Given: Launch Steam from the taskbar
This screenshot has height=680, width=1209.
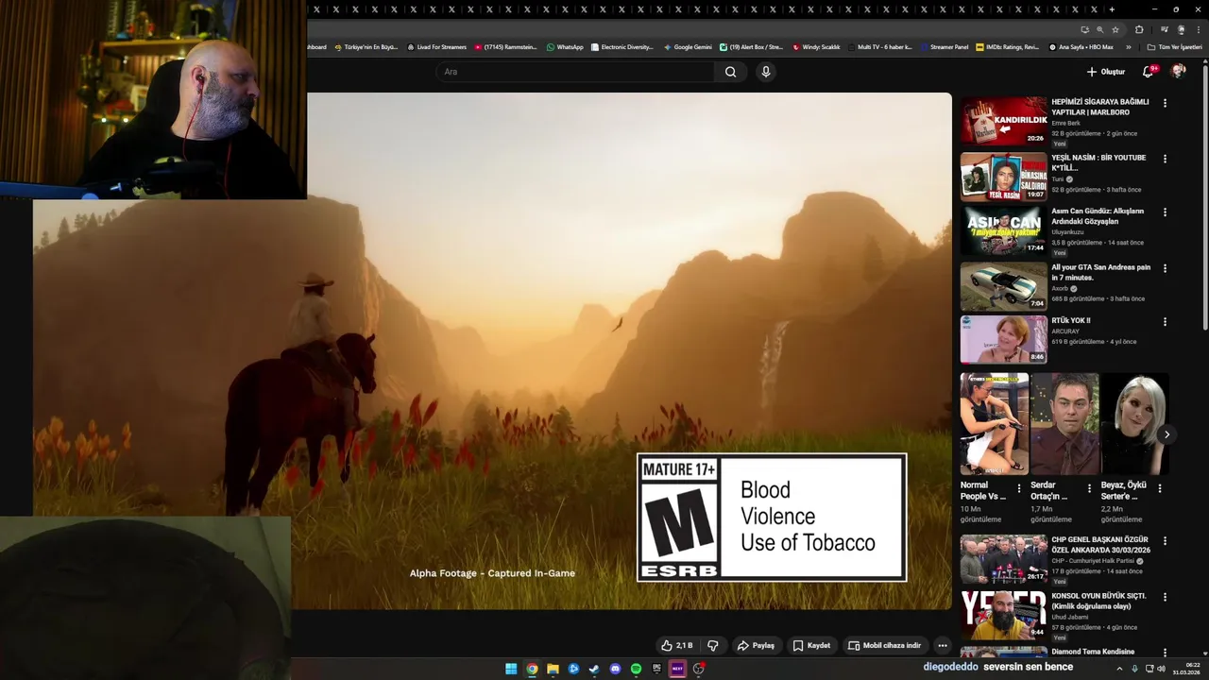Looking at the screenshot, I should point(594,669).
